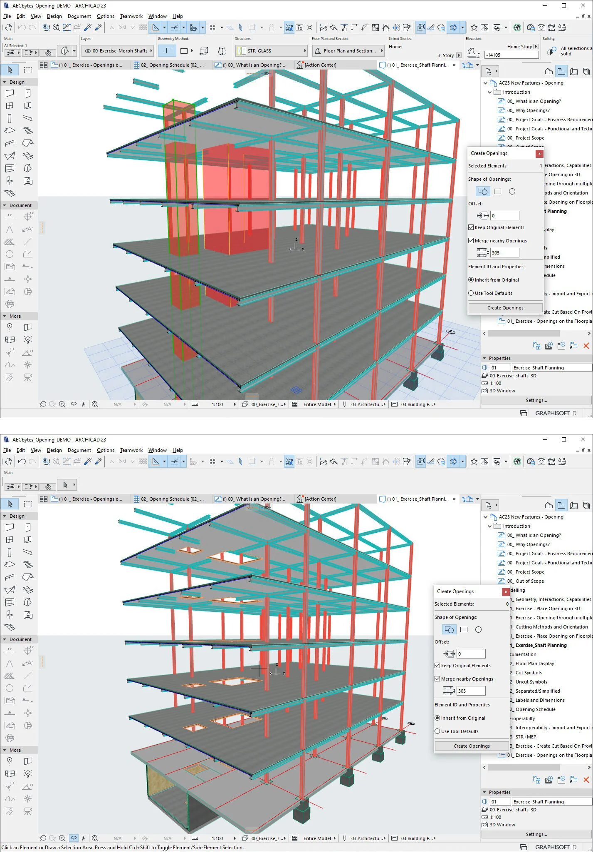
Task: Click circular opening shape in lower Create Openings
Action: 478,630
